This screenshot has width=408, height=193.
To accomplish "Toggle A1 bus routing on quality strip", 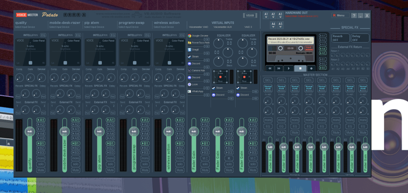I will click(41, 120).
